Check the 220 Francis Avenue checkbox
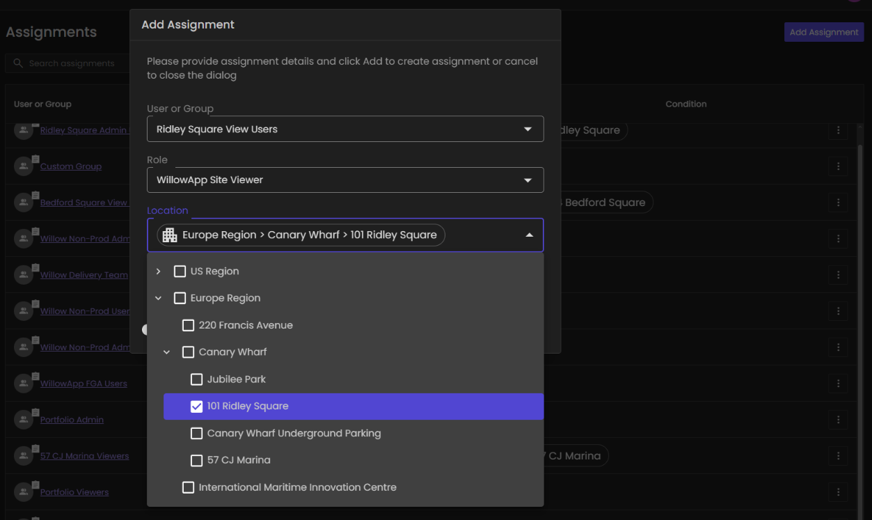 [x=188, y=325]
